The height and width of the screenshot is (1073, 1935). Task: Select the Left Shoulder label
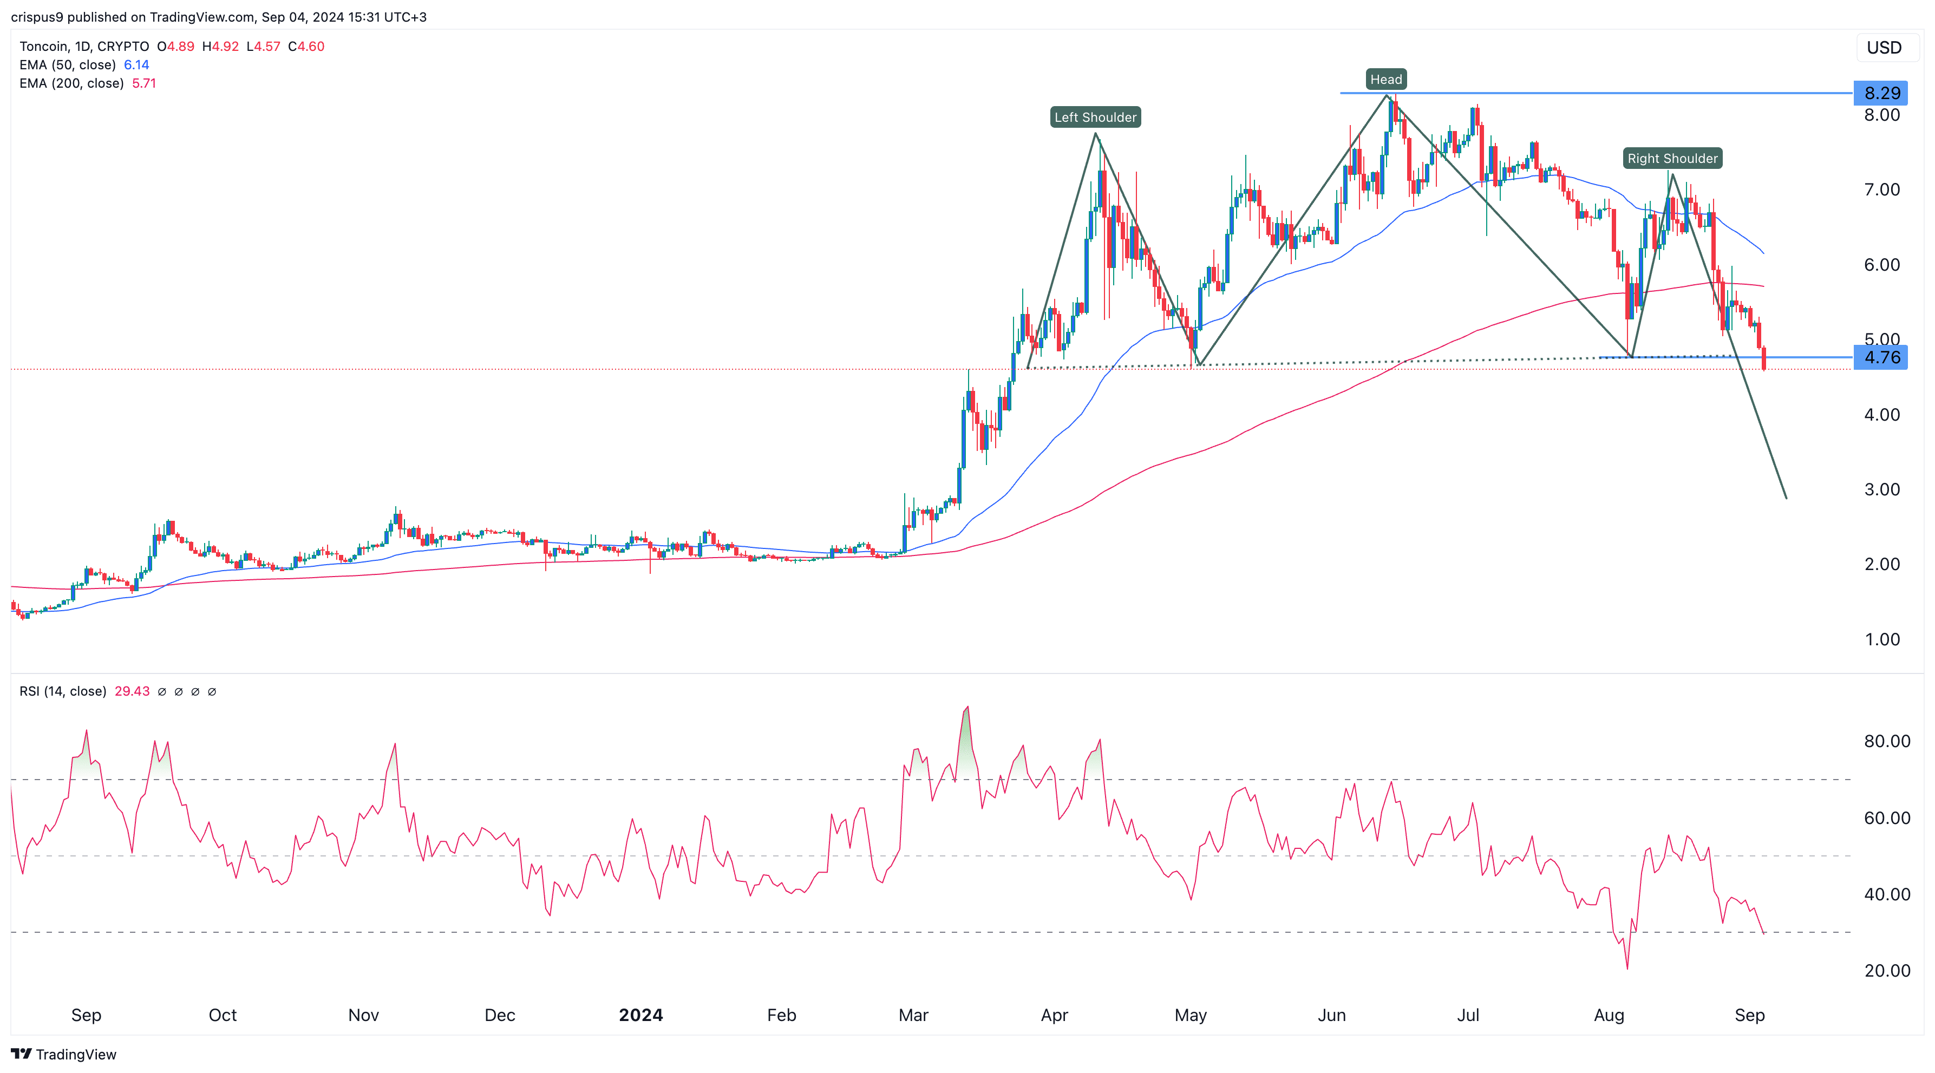(x=1095, y=117)
